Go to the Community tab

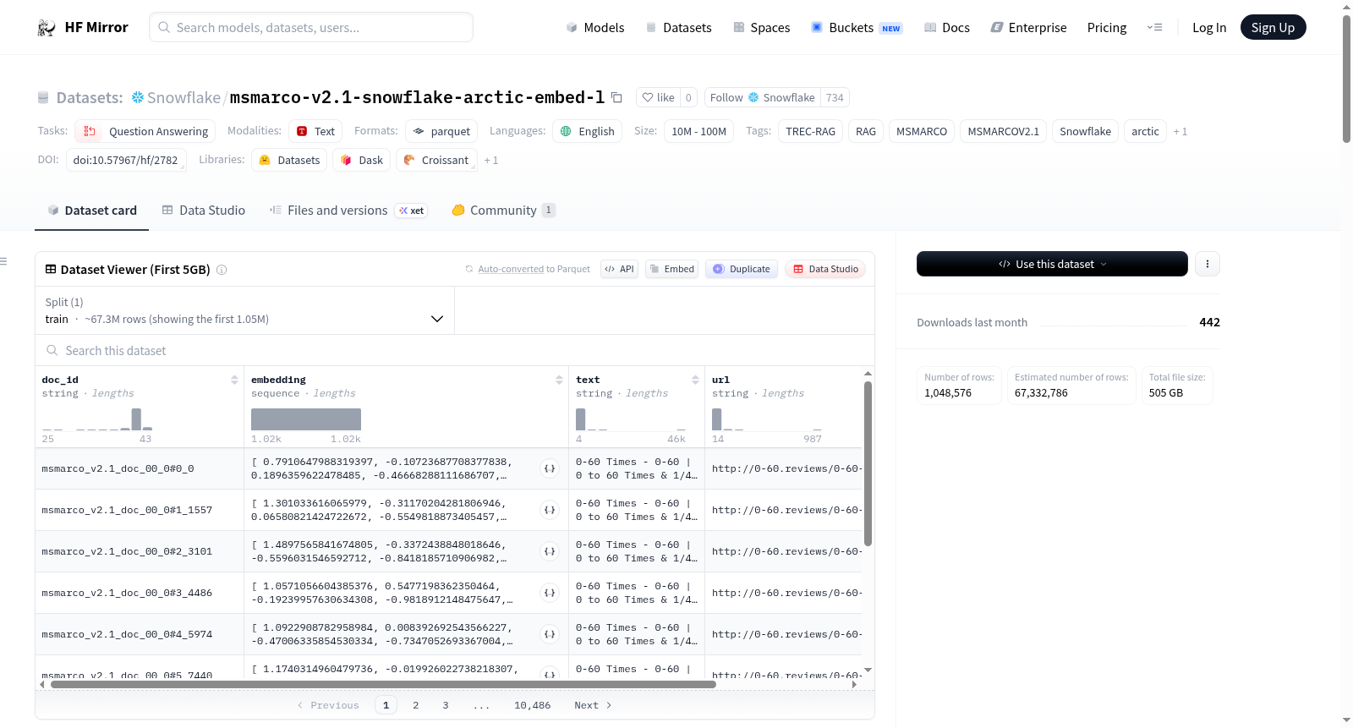tap(504, 211)
